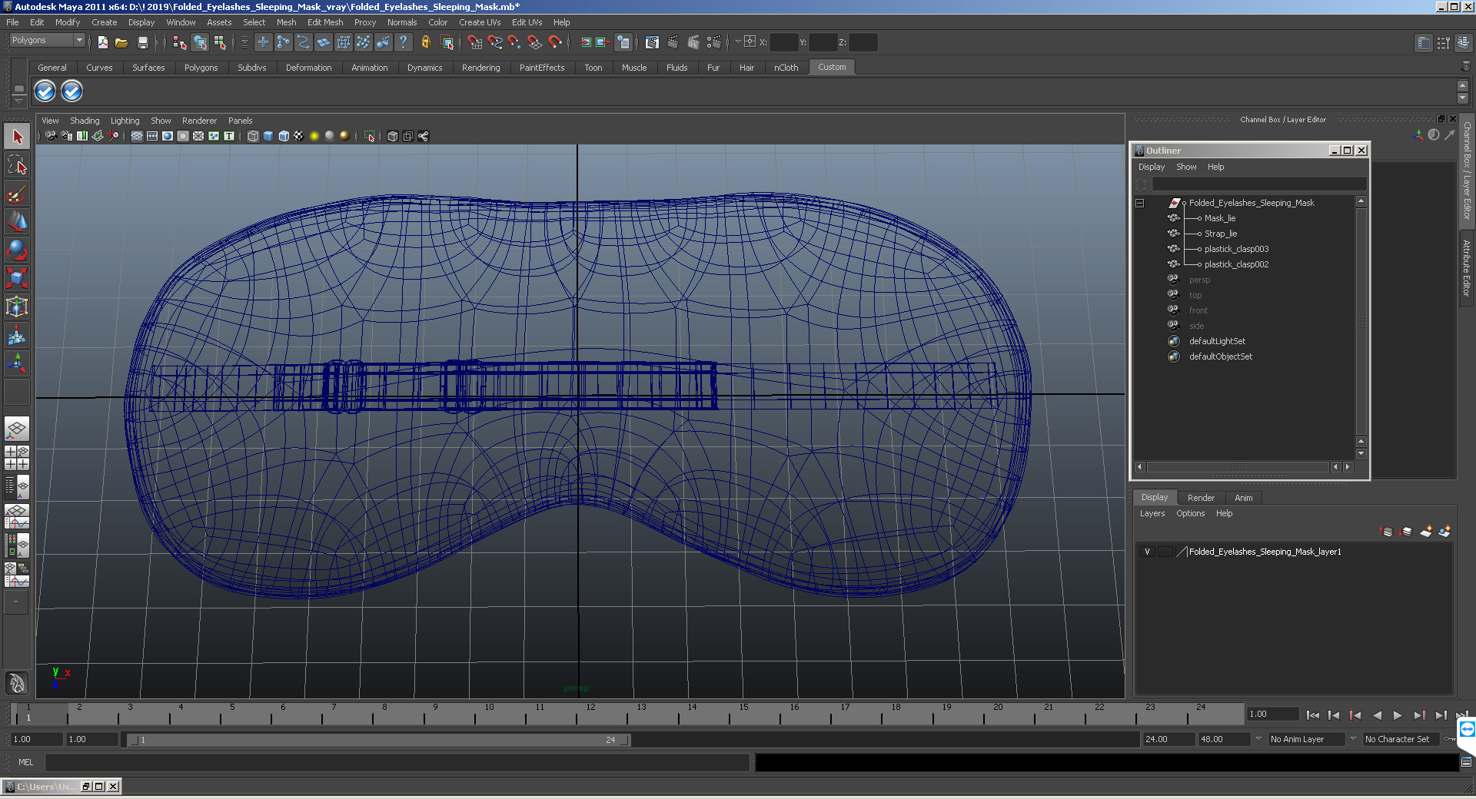Viewport: 1476px width, 799px height.
Task: Expand the toolbox quick layout arrow
Action: click(x=15, y=602)
